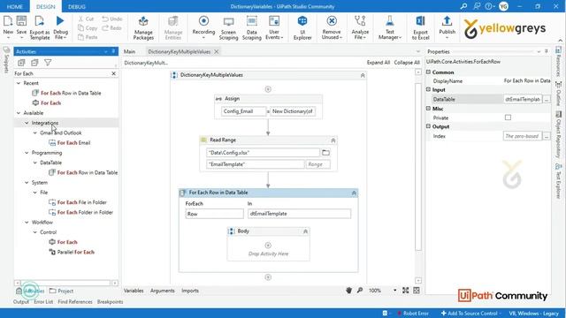Click Collapse All link
The width and height of the screenshot is (566, 318).
click(407, 63)
